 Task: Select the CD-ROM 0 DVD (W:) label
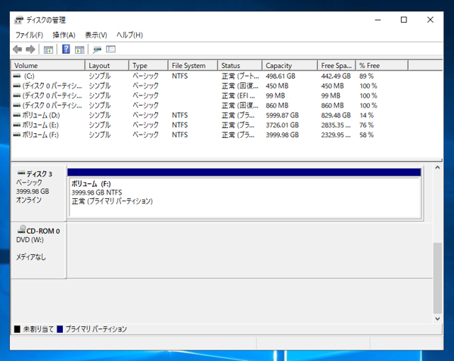pos(38,235)
